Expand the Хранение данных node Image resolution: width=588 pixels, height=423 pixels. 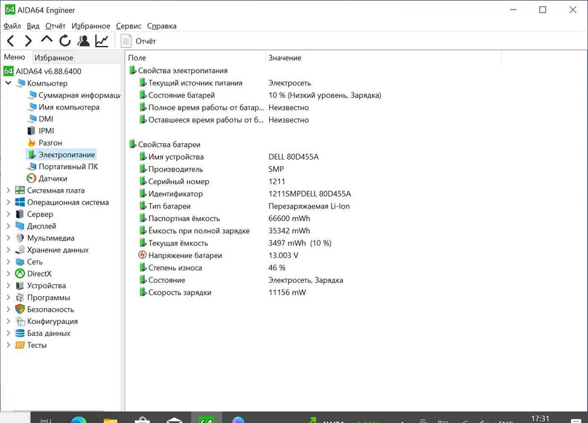click(8, 250)
